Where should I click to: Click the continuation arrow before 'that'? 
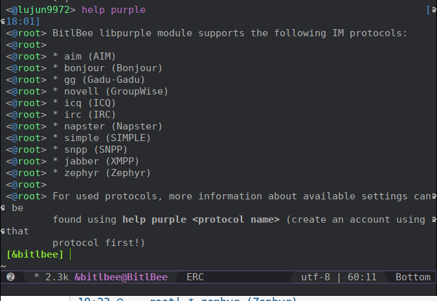[5, 231]
